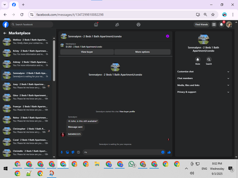Go back using the Marketplace back arrow
238x178 pixels.
tap(5, 33)
